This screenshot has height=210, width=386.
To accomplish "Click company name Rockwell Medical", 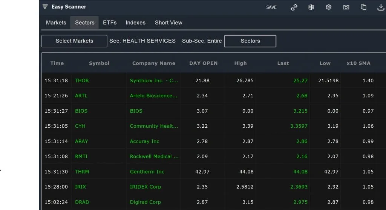I will coord(154,157).
